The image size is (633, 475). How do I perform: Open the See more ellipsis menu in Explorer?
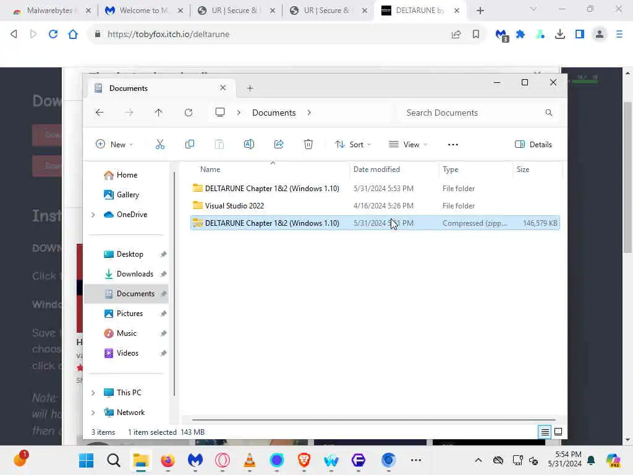452,145
